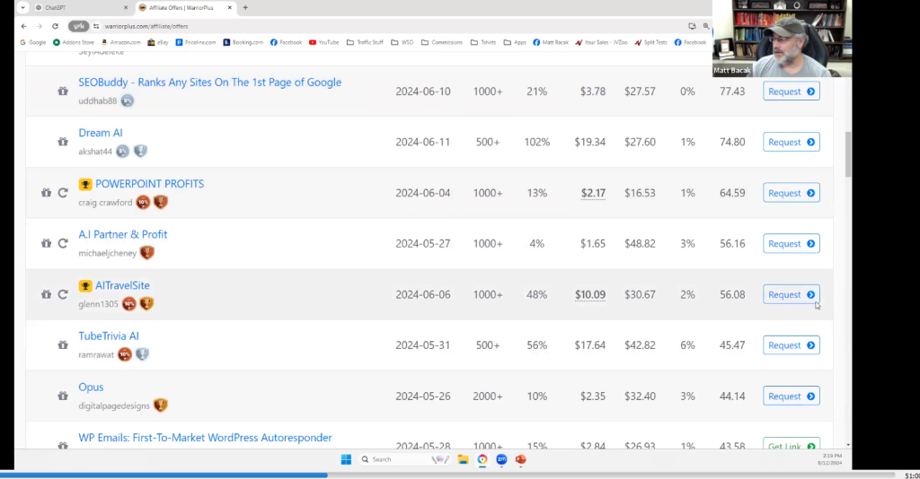Image resolution: width=920 pixels, height=479 pixels.
Task: Click the gift icon in the SEOBuddy row
Action: tap(63, 91)
